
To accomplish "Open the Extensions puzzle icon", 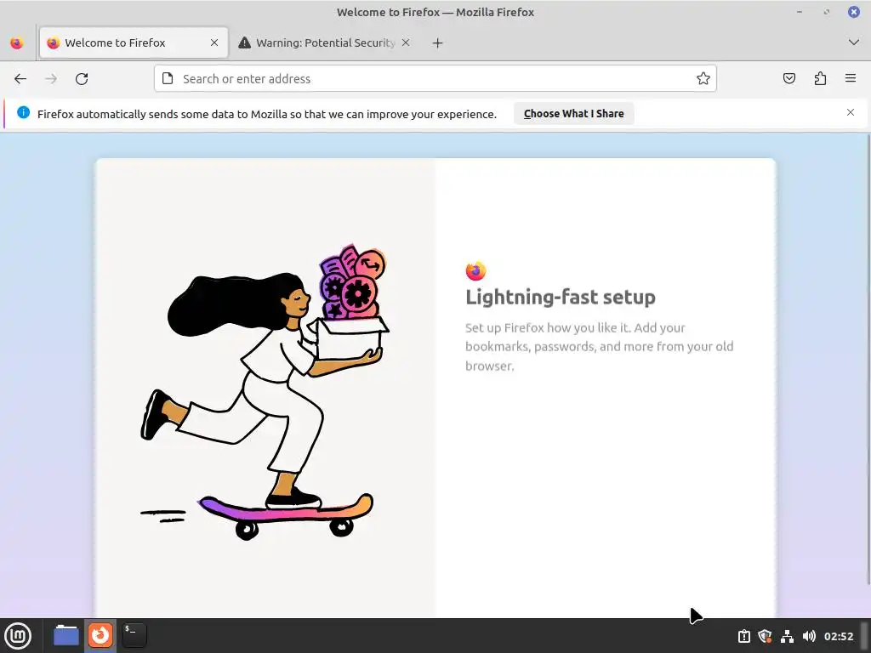I will coord(820,78).
